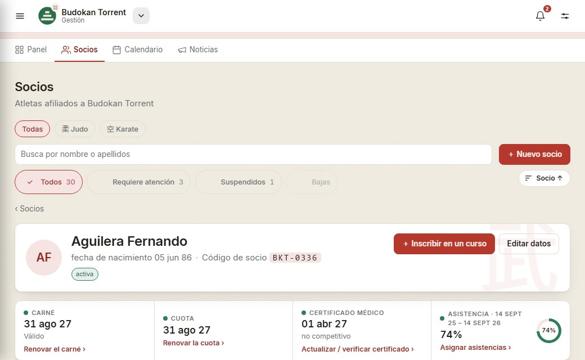Viewport: 585px width, 360px height.
Task: Click the 74% attendance progress ring
Action: click(549, 331)
